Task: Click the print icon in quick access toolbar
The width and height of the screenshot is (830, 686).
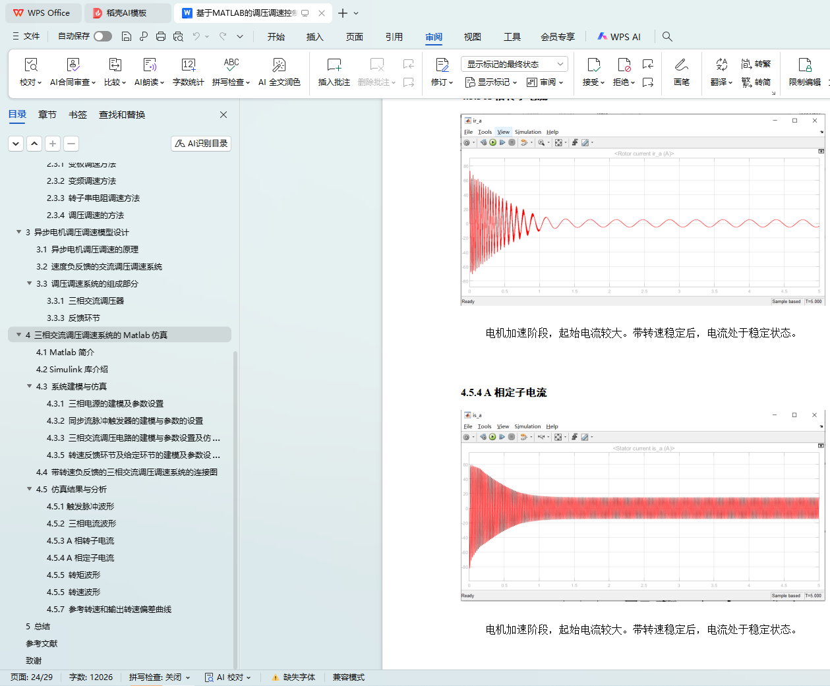Action: click(161, 36)
